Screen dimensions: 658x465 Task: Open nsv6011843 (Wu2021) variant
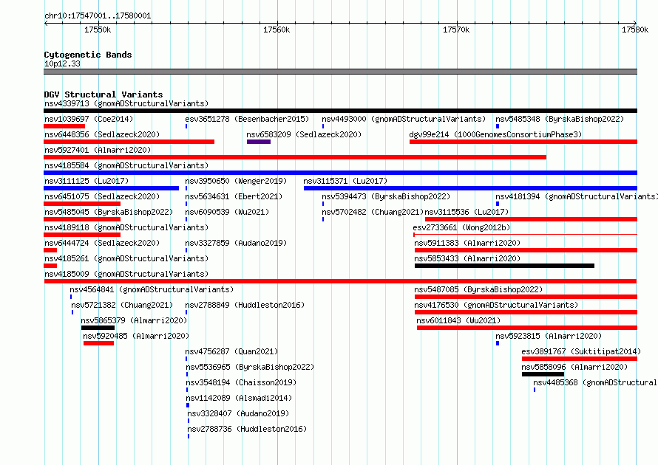click(x=458, y=320)
